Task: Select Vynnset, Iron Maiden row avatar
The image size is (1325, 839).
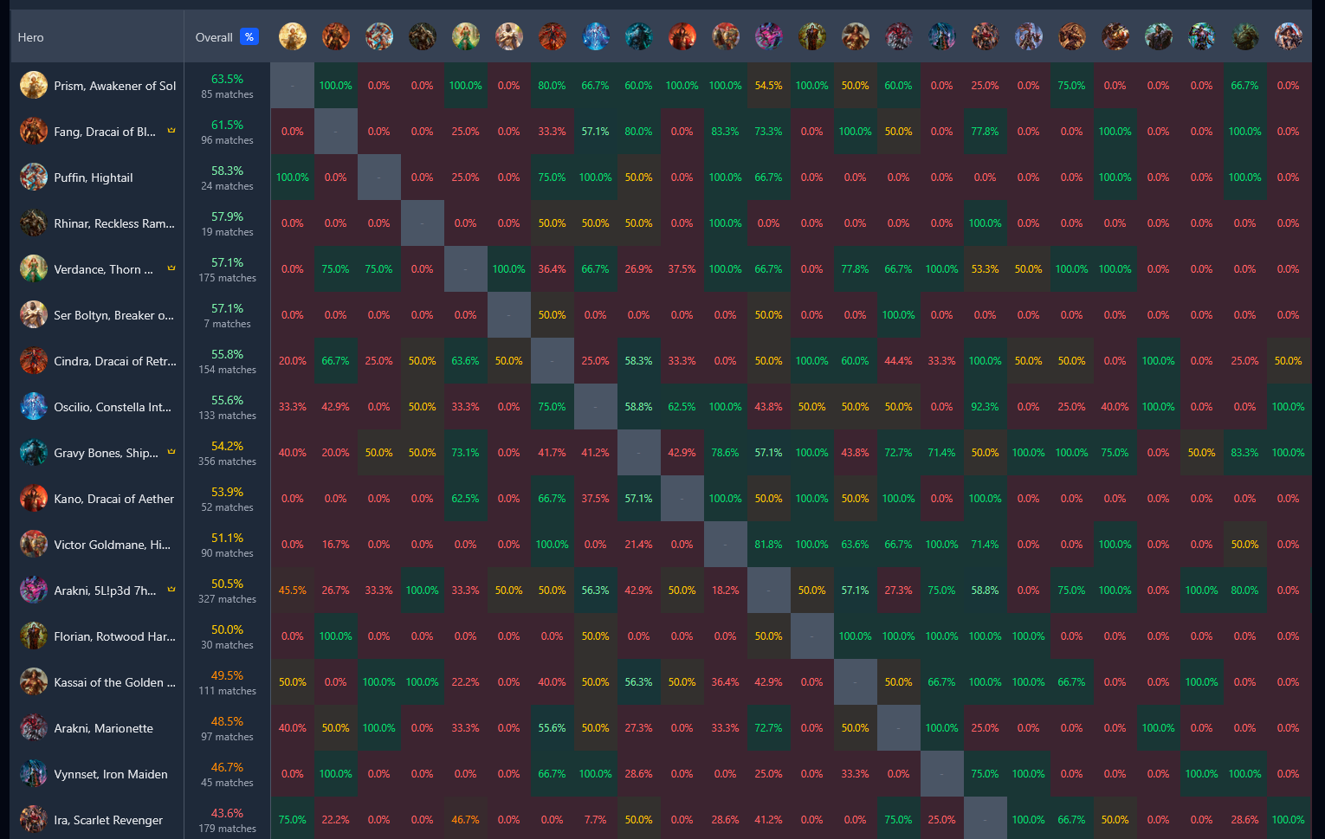Action: tap(34, 773)
